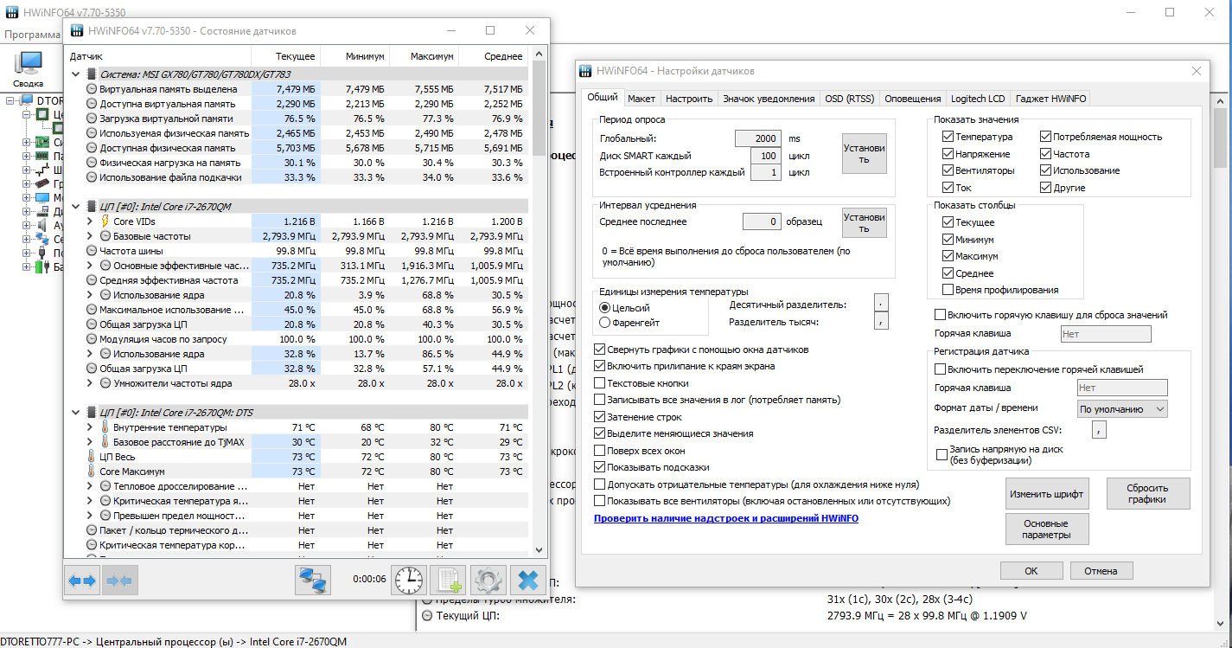Click the Основные параметры button
This screenshot has height=648, width=1232.
point(1047,529)
